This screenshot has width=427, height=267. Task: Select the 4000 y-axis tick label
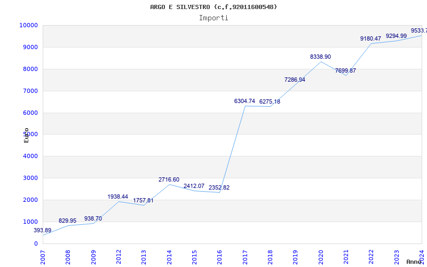click(29, 156)
